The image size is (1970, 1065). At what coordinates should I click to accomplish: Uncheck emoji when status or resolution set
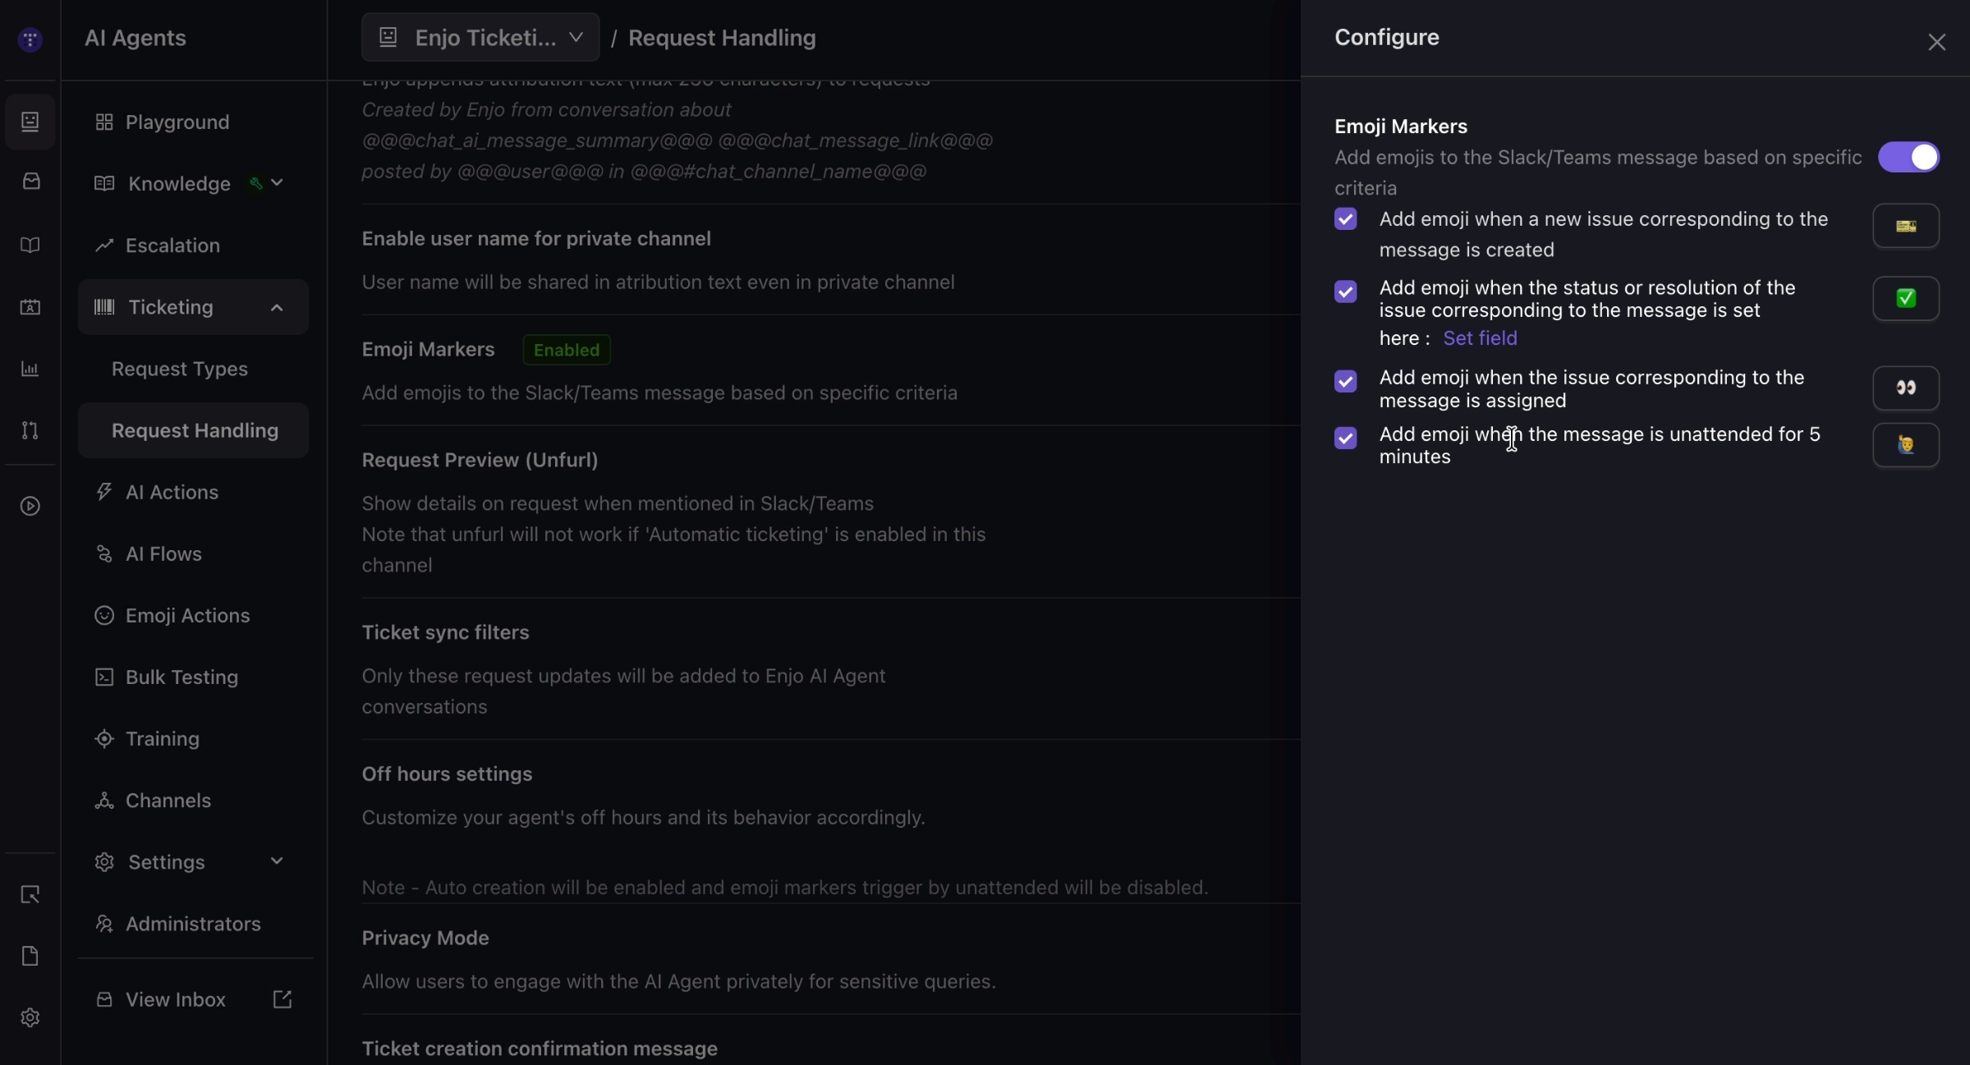click(1345, 291)
